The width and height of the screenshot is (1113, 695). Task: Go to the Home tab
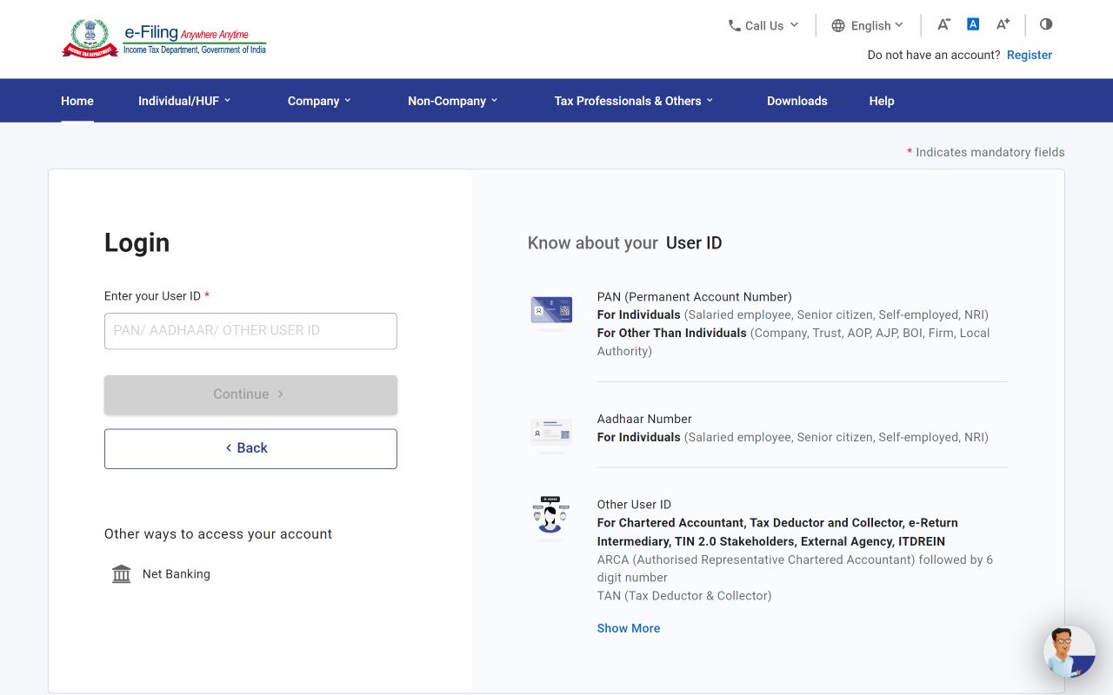[77, 101]
